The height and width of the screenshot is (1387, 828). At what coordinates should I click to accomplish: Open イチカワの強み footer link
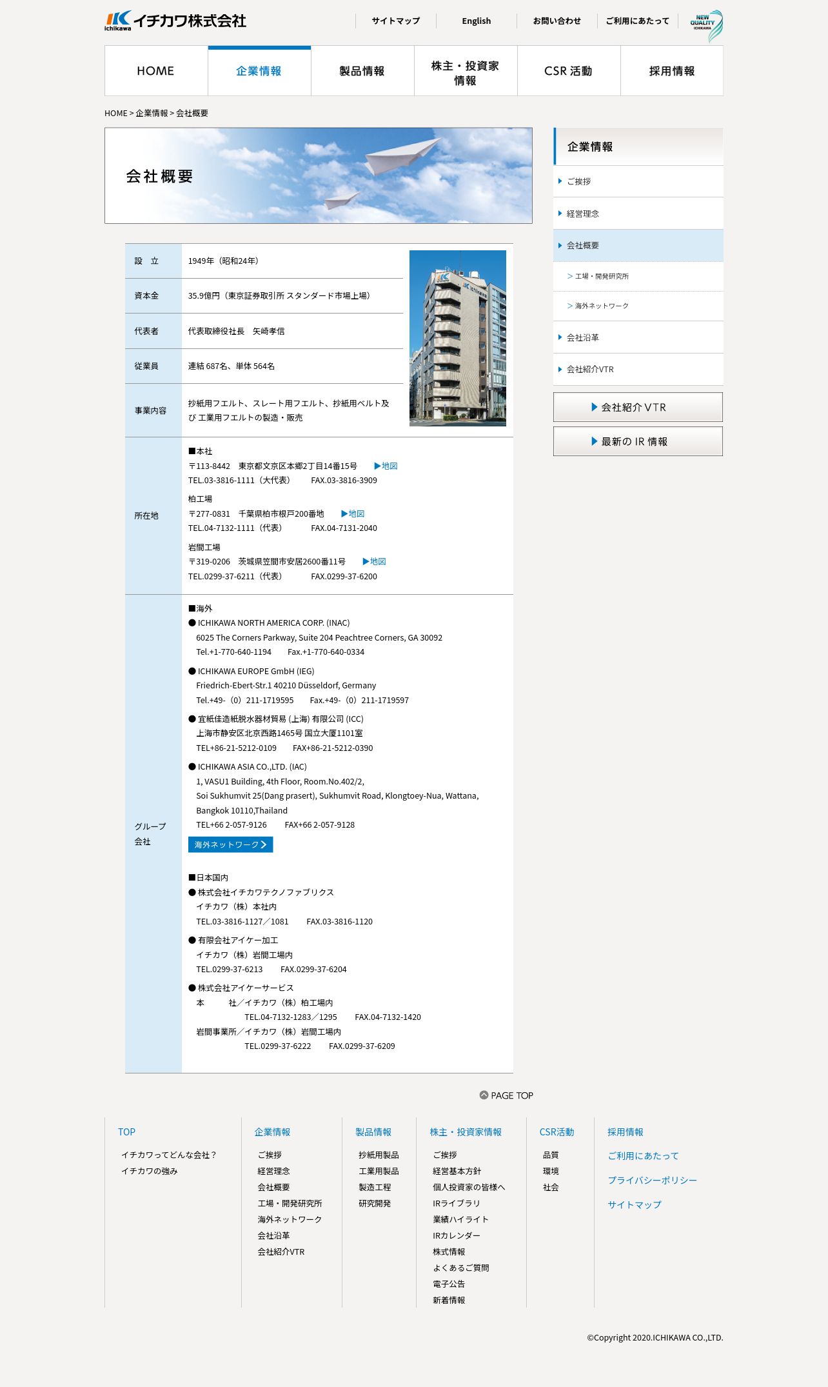pyautogui.click(x=150, y=1171)
